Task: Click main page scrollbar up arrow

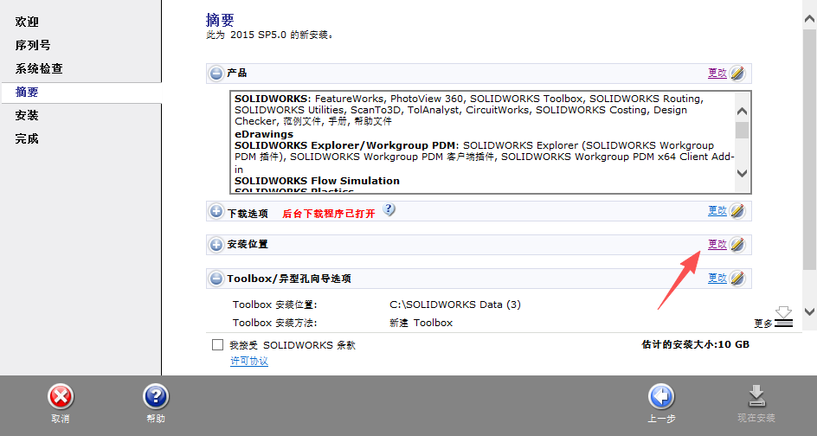Action: 809,19
